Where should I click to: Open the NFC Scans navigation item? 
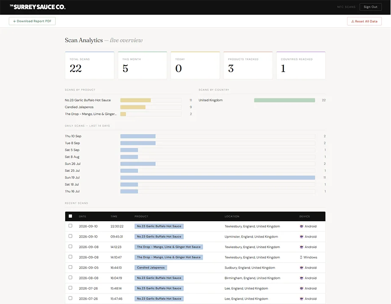coord(346,7)
